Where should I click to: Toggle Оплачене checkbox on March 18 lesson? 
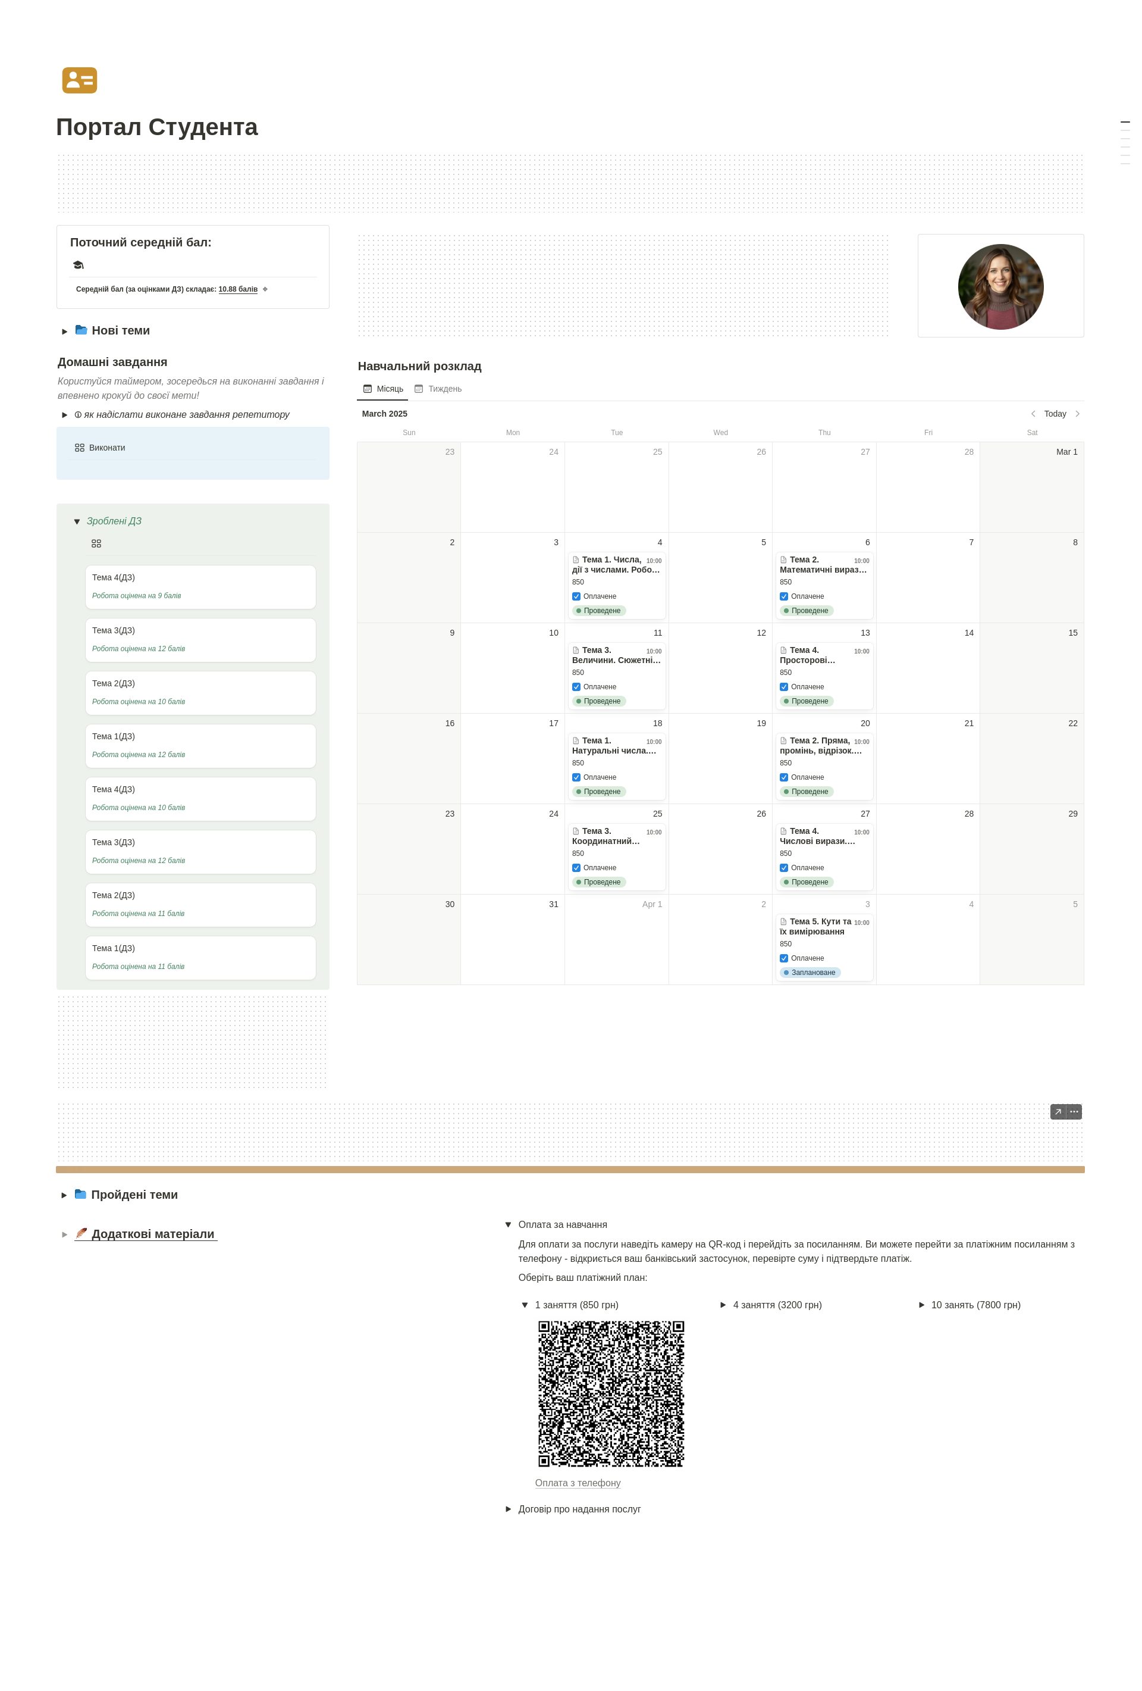click(576, 777)
